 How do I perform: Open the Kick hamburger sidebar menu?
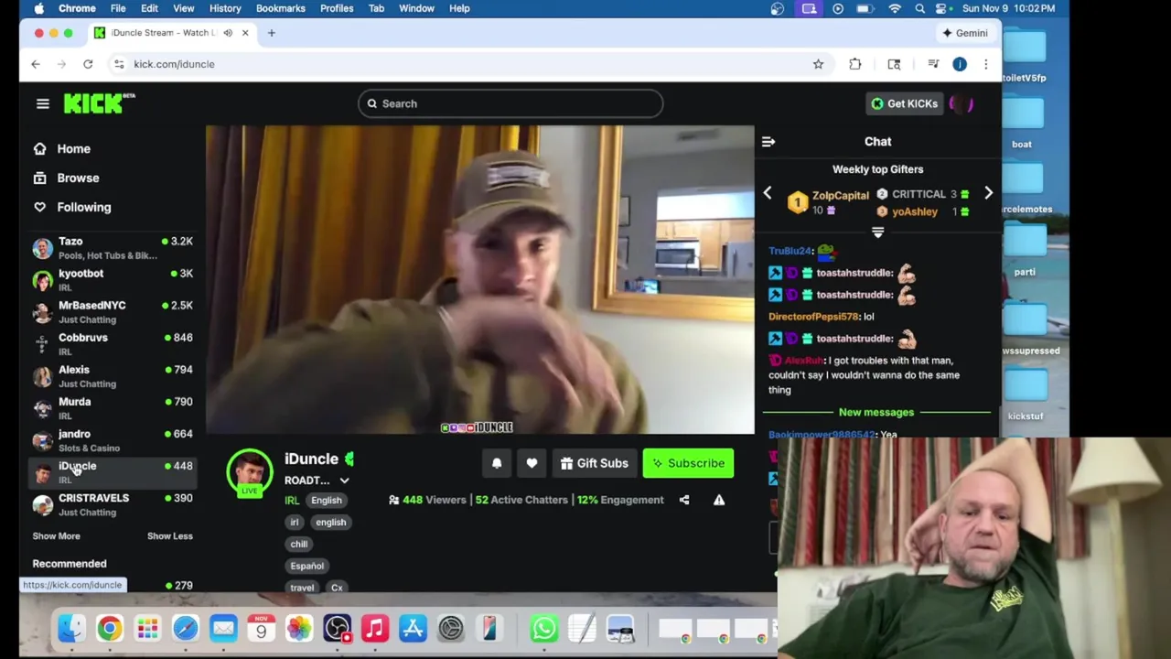pos(42,103)
